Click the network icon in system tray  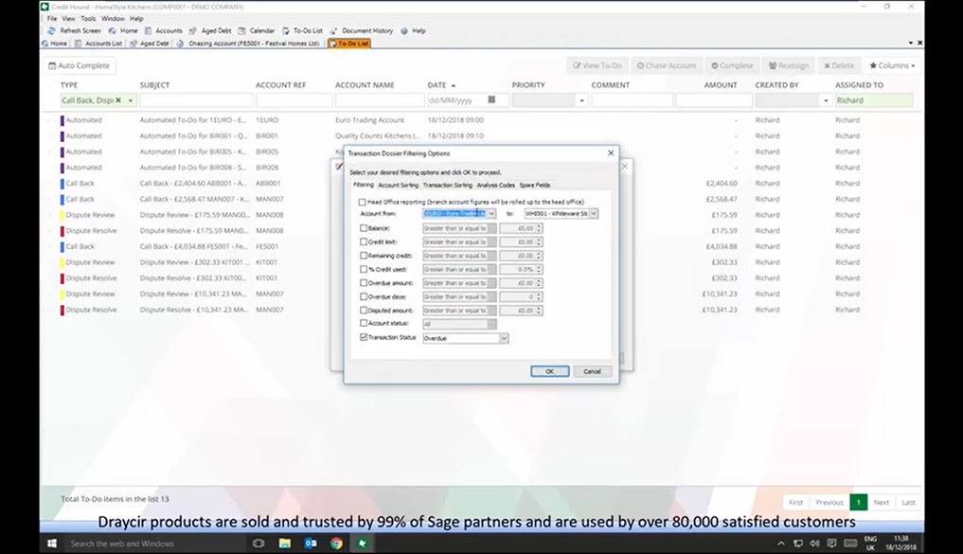[798, 543]
